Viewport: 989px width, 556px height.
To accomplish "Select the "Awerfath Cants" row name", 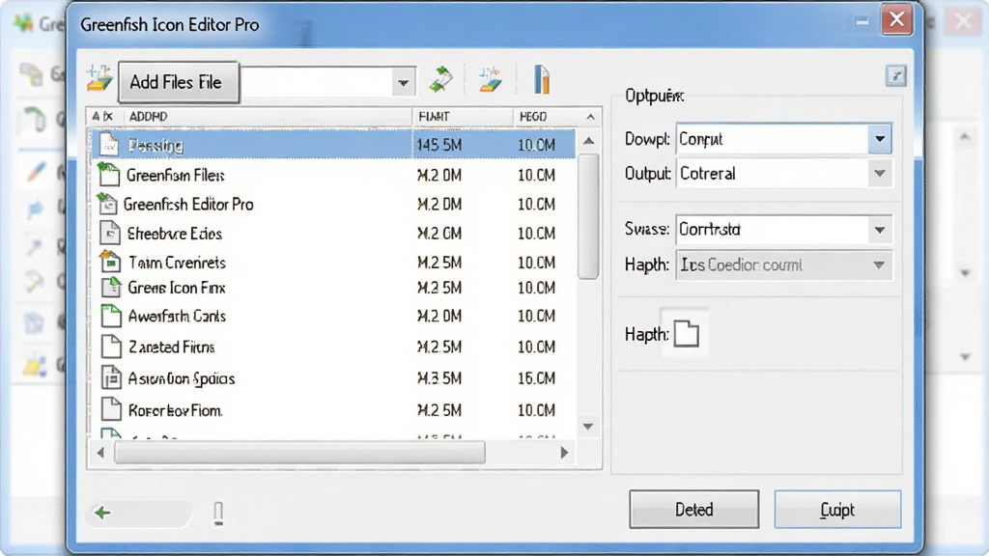I will [x=178, y=316].
